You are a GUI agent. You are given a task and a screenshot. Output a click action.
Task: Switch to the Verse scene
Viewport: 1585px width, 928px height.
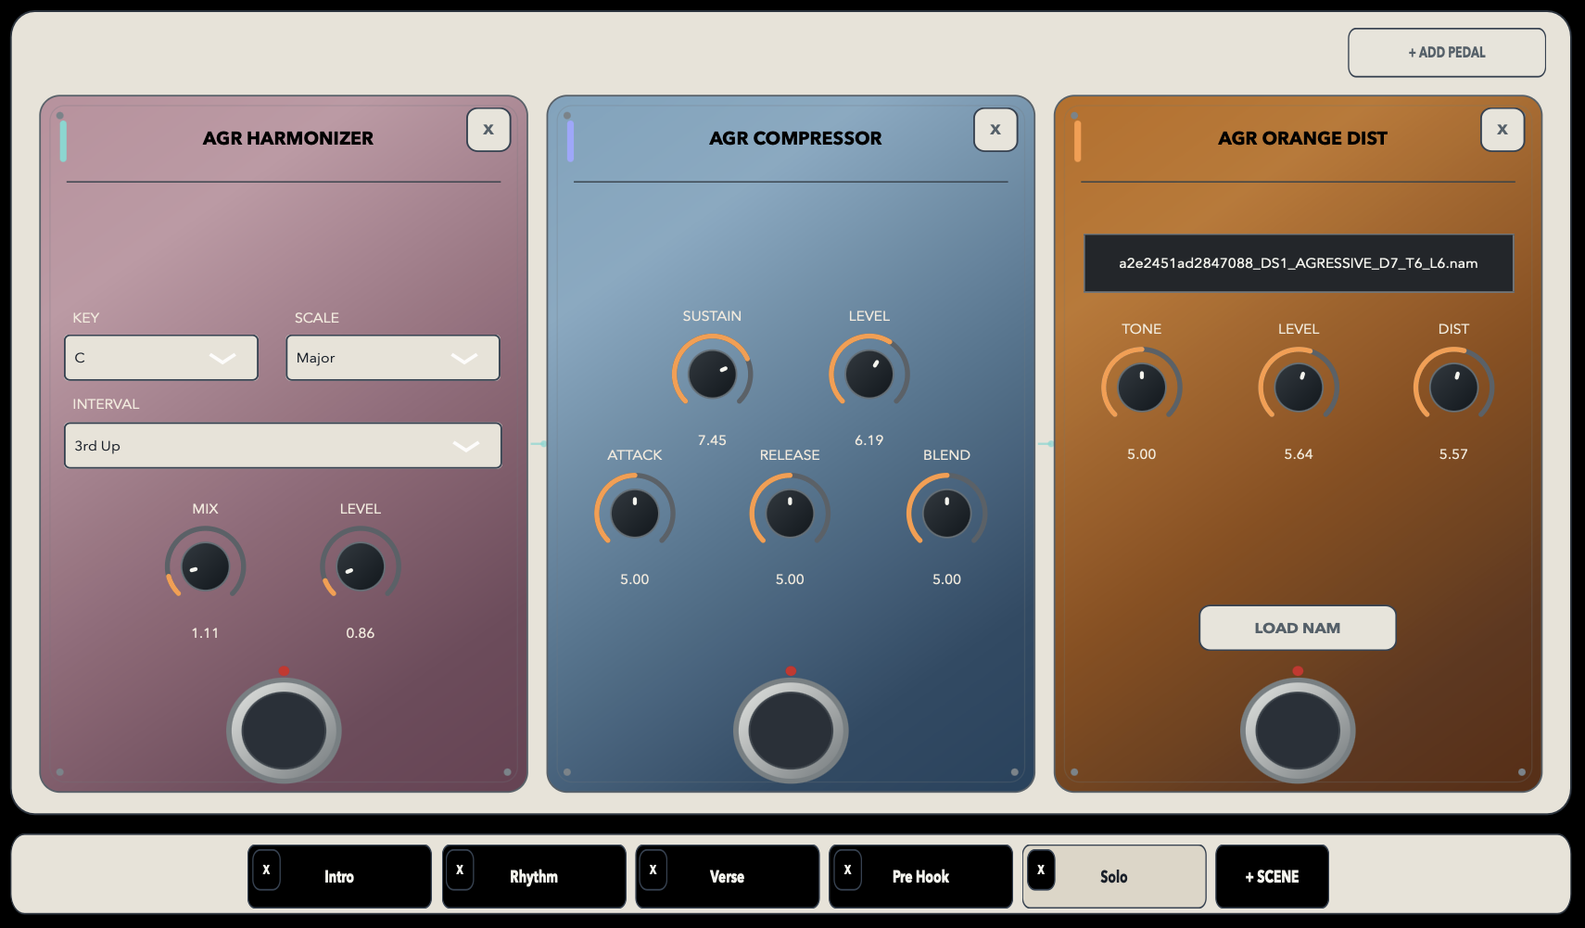[x=728, y=876]
